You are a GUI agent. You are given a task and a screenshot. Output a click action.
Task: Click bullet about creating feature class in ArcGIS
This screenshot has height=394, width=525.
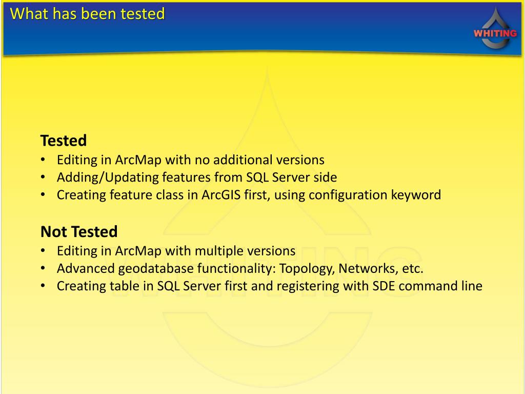pyautogui.click(x=249, y=195)
